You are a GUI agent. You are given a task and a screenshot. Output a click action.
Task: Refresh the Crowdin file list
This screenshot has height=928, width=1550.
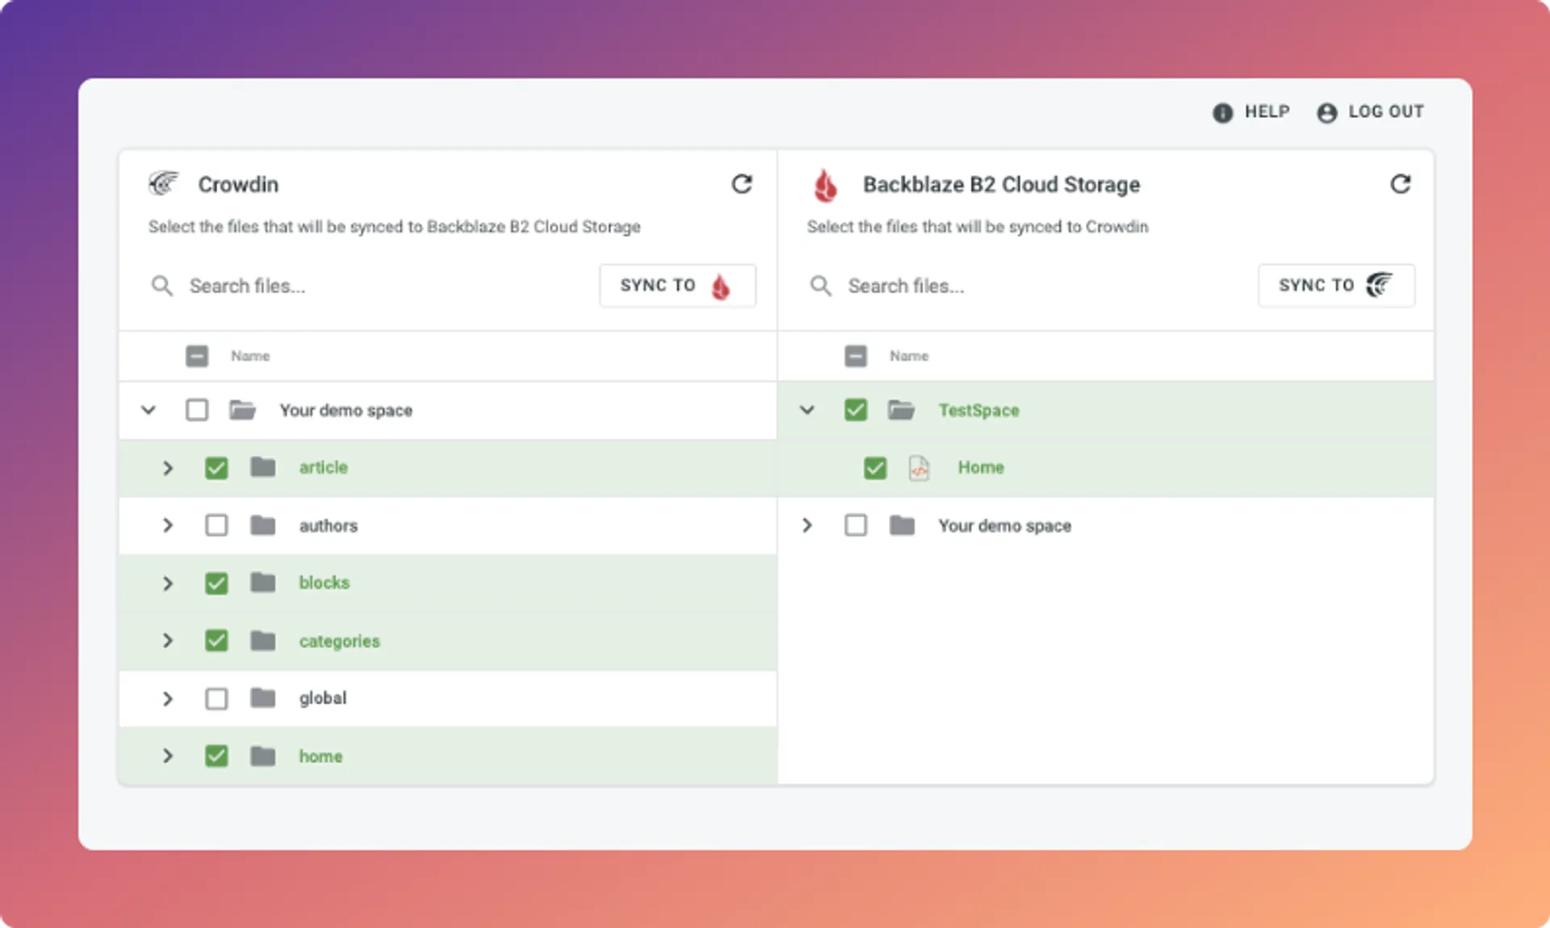click(741, 184)
